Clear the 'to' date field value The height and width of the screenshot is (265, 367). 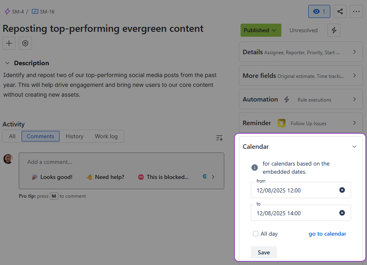(x=342, y=213)
